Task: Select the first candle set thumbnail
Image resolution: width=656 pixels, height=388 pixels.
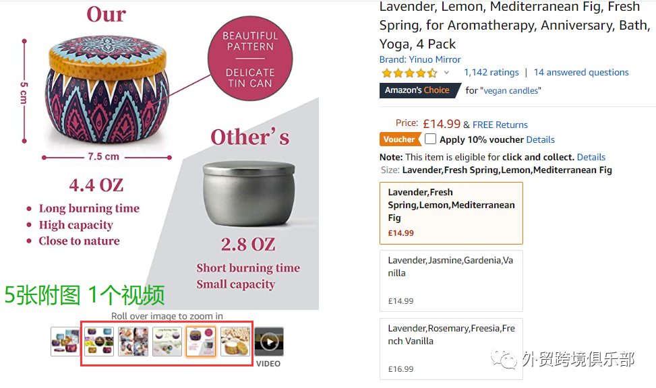Action: 65,342
